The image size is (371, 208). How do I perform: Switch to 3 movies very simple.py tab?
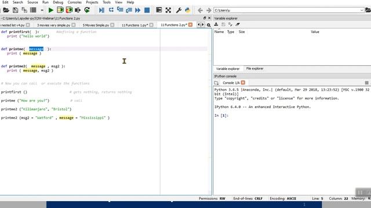click(x=53, y=25)
